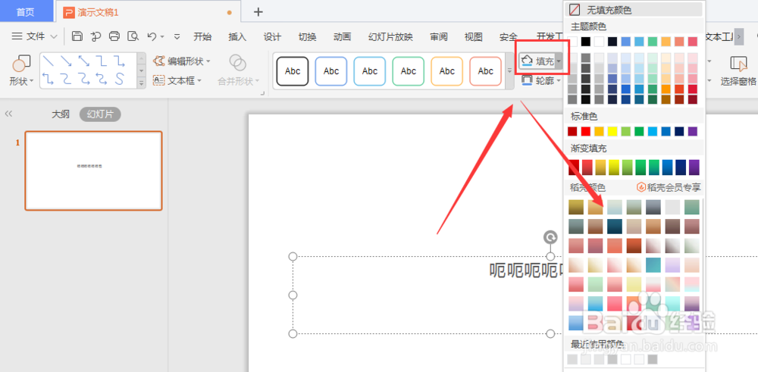758x372 pixels.
Task: Apply the red-bordered Abc shape style
Action: click(486, 71)
